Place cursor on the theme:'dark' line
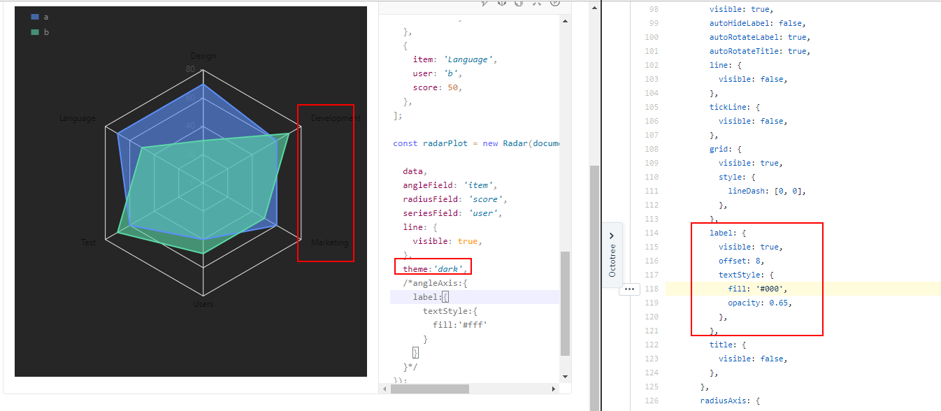The height and width of the screenshot is (411, 941). 433,269
